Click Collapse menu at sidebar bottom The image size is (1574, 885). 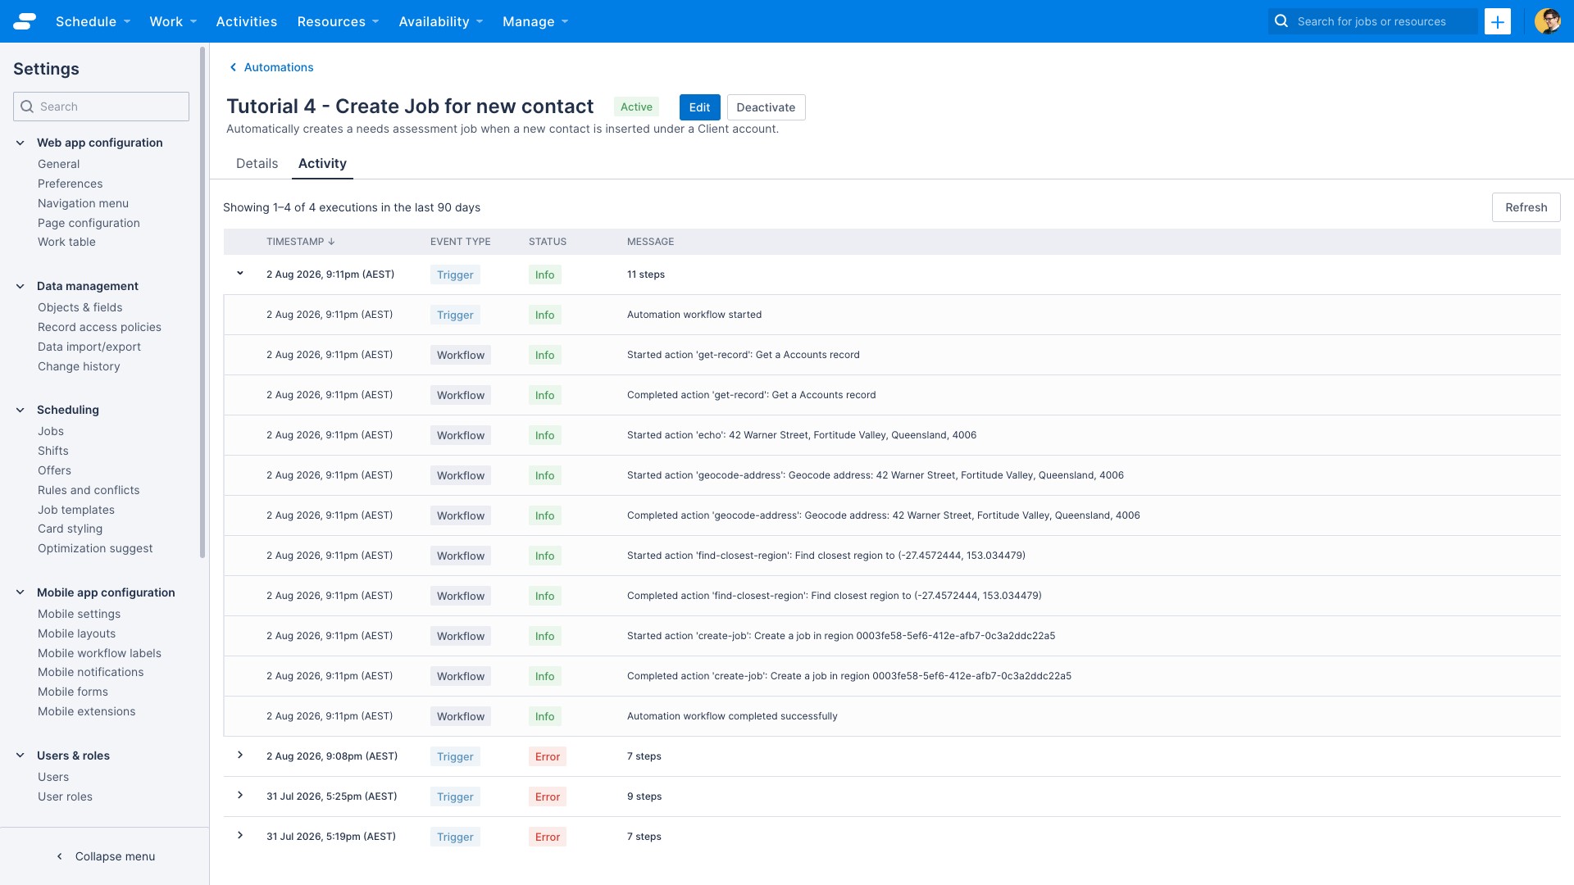coord(115,856)
